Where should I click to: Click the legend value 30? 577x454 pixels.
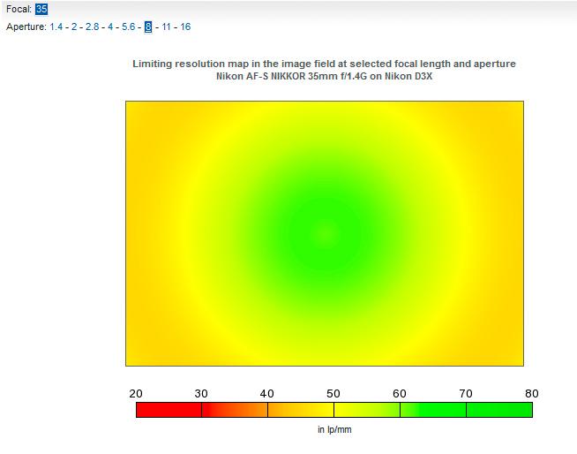click(x=201, y=394)
